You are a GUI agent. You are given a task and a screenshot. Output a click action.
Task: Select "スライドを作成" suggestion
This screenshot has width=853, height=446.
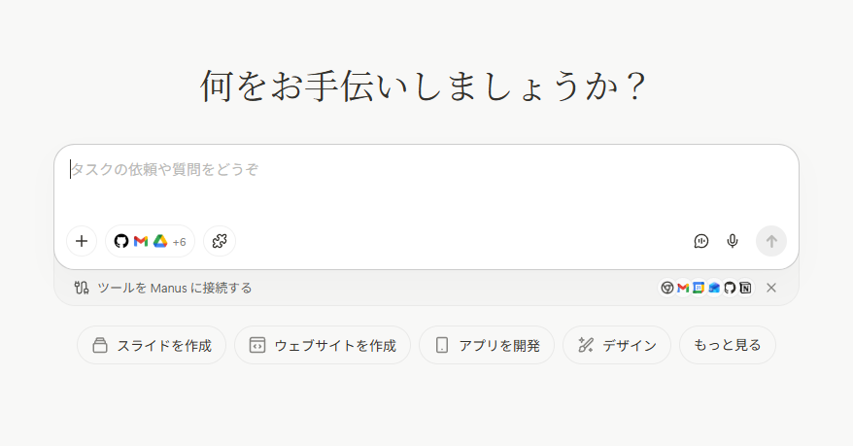[x=152, y=345]
